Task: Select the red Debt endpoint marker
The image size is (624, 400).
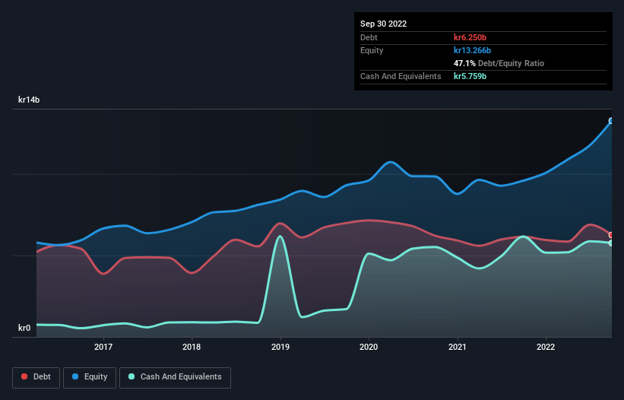Action: 611,235
